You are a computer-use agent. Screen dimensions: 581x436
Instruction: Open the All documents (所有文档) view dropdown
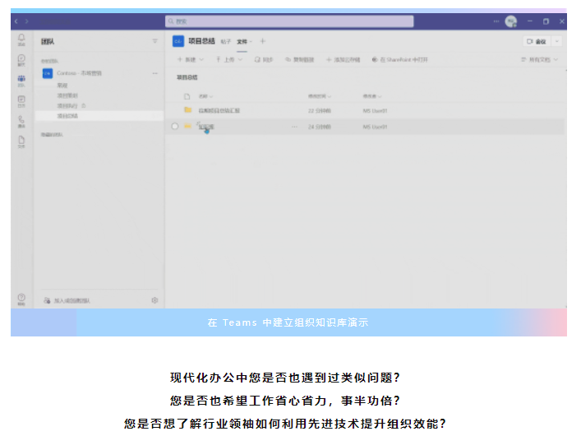click(539, 59)
